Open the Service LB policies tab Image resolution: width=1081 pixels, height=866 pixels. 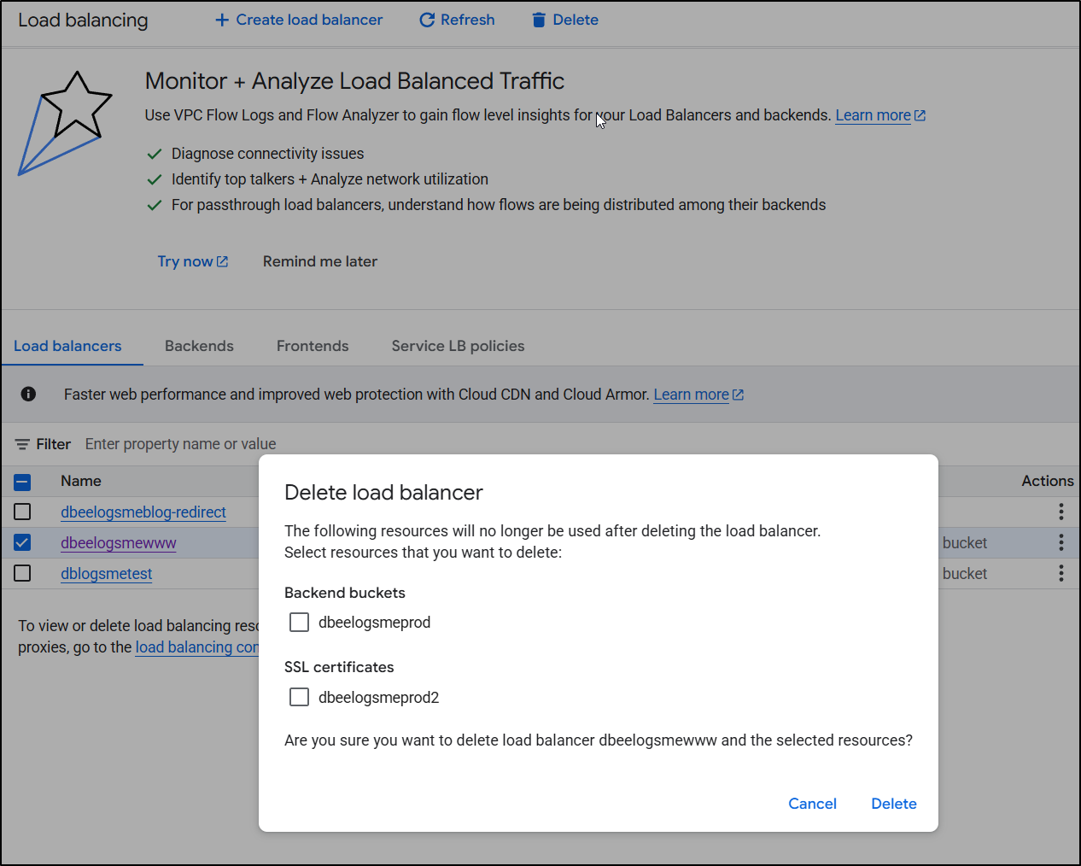(458, 346)
